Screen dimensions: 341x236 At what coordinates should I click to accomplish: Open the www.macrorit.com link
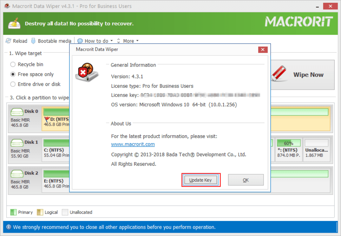click(x=133, y=144)
